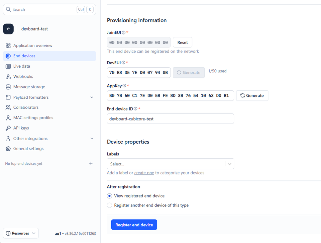Open End device ID help icon
The image size is (321, 243).
click(135, 108)
